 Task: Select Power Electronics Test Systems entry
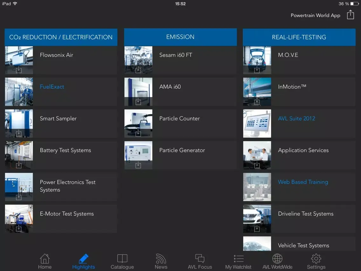[61, 187]
